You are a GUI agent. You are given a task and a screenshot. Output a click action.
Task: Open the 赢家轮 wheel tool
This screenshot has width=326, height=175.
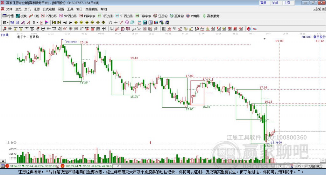click(177, 16)
